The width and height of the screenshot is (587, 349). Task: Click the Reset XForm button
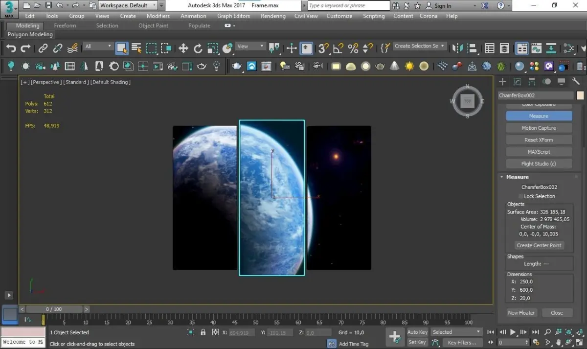(538, 140)
